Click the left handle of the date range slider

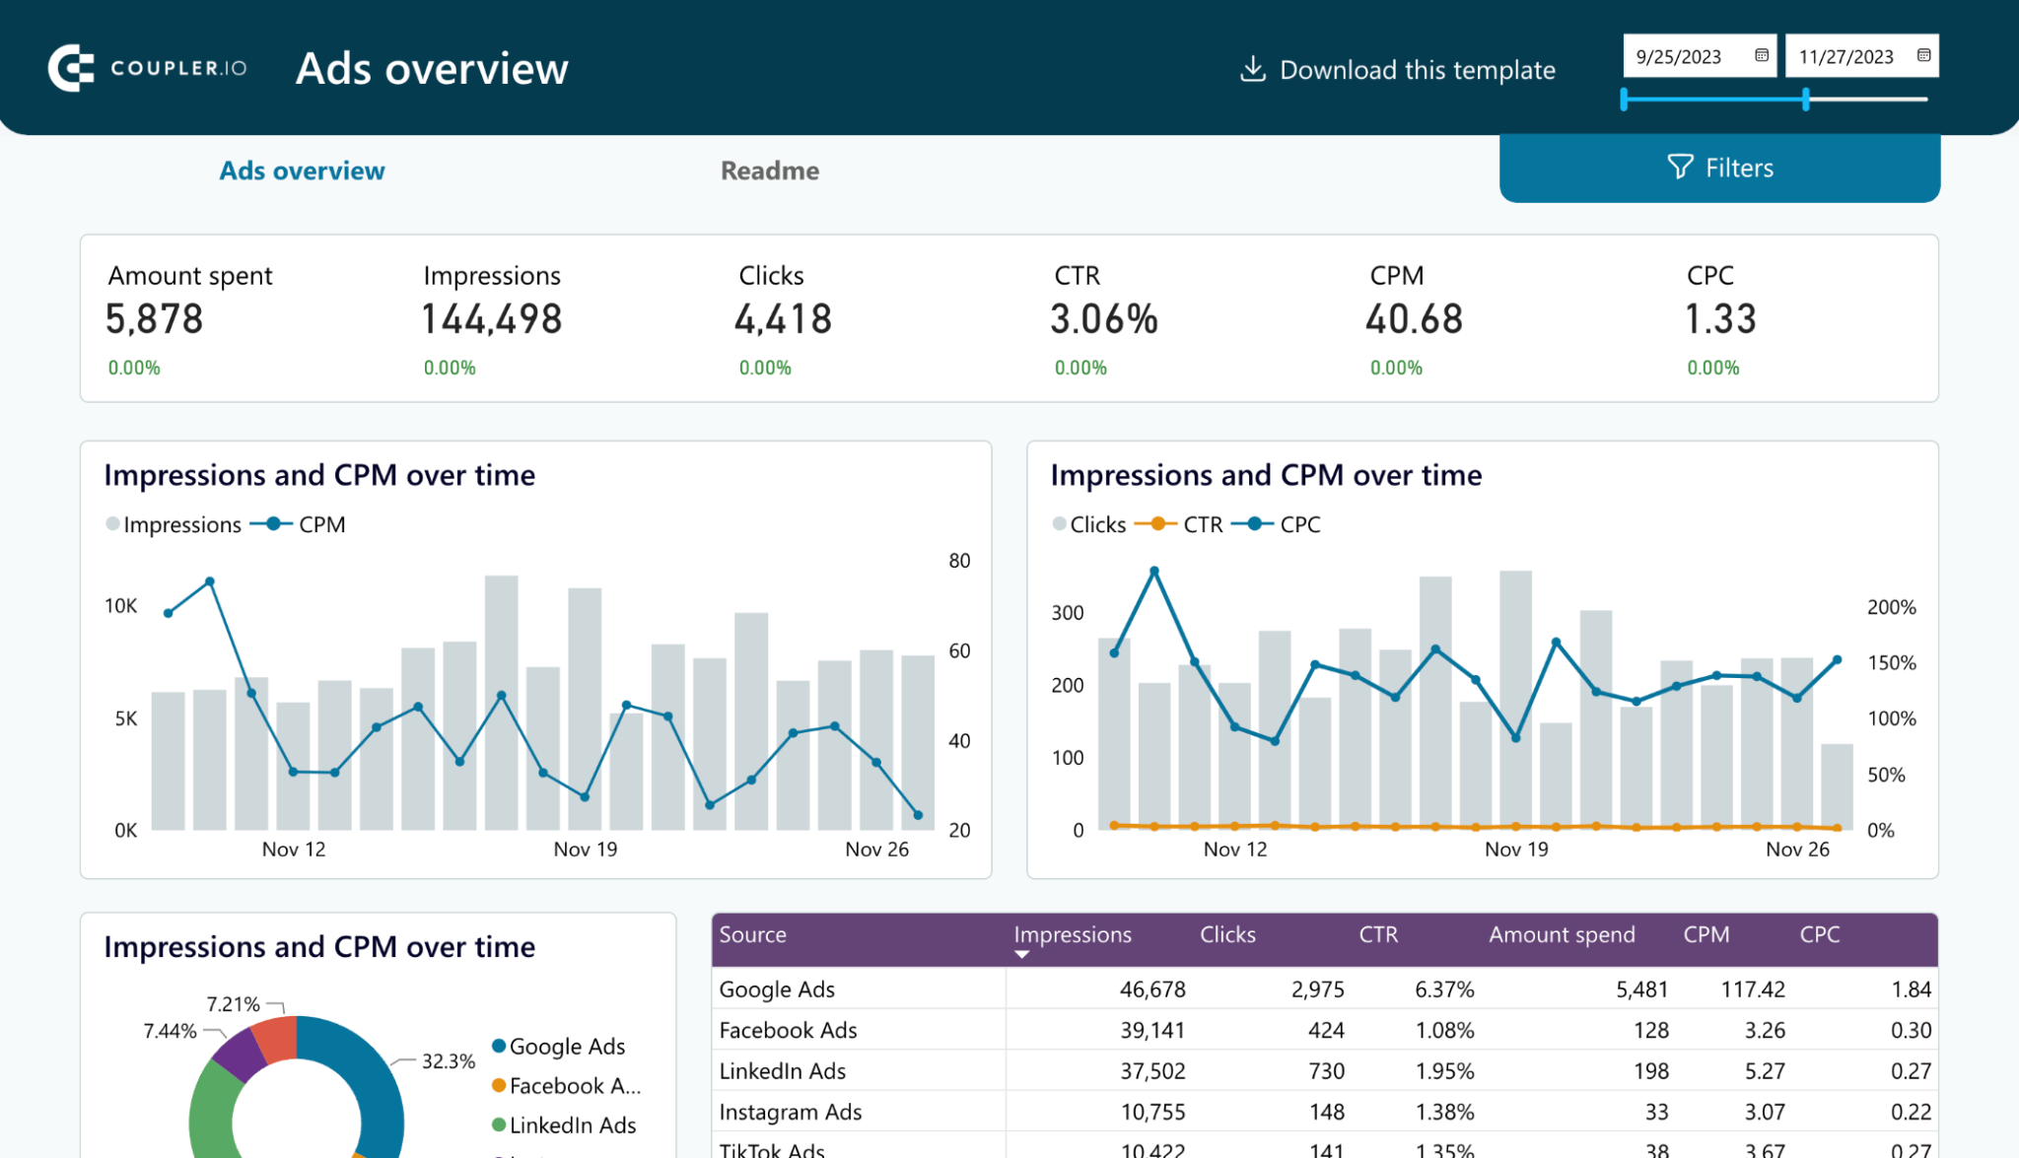[1622, 99]
